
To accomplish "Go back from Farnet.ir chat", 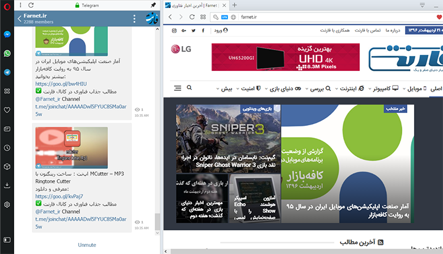I will tap(19, 19).
